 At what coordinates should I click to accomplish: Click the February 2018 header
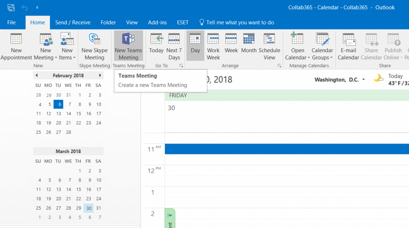click(x=68, y=75)
